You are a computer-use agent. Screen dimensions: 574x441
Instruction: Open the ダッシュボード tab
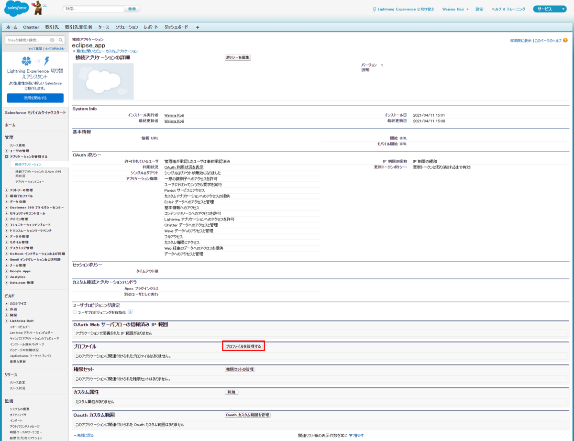[x=176, y=27]
